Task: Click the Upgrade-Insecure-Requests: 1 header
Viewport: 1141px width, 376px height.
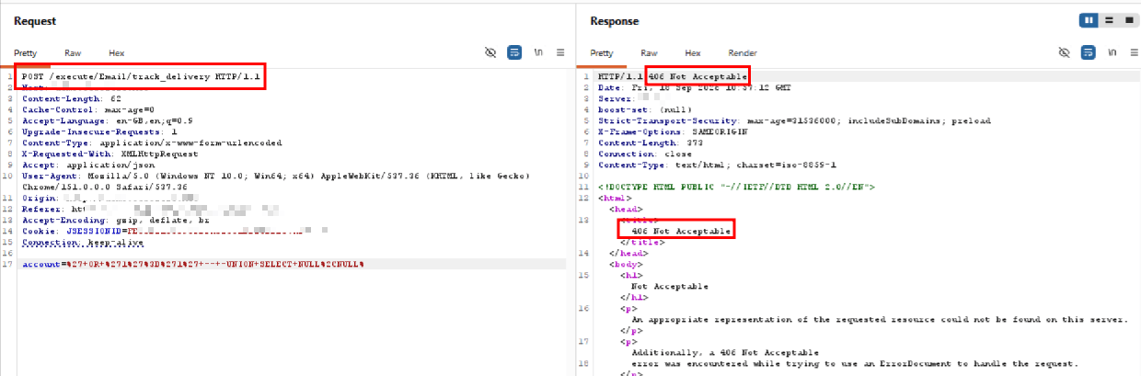Action: coord(100,131)
